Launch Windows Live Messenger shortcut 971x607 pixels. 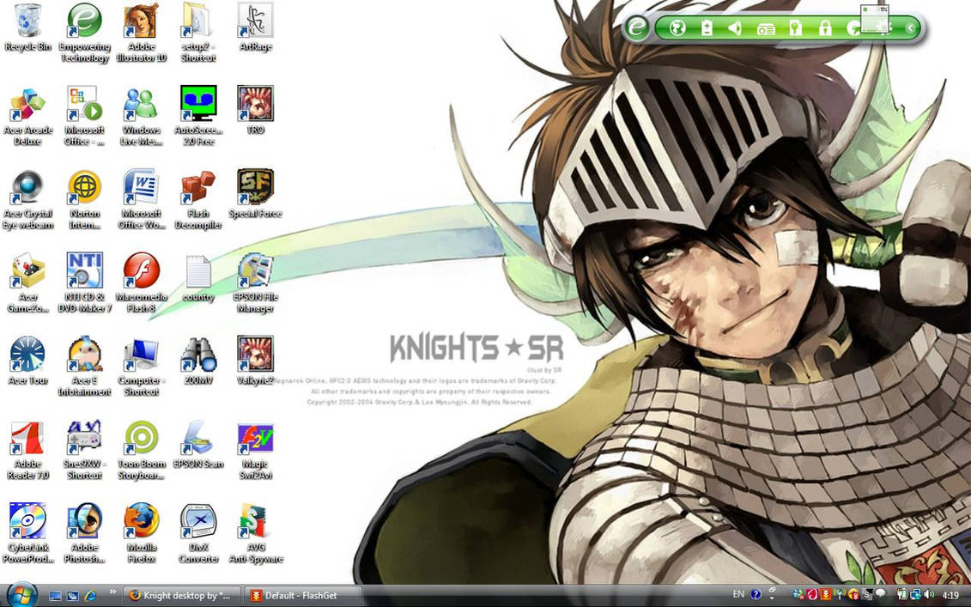(141, 117)
